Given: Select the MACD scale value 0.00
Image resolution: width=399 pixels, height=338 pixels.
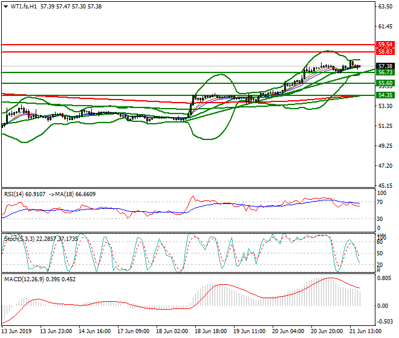Looking at the screenshot, I should [x=383, y=306].
